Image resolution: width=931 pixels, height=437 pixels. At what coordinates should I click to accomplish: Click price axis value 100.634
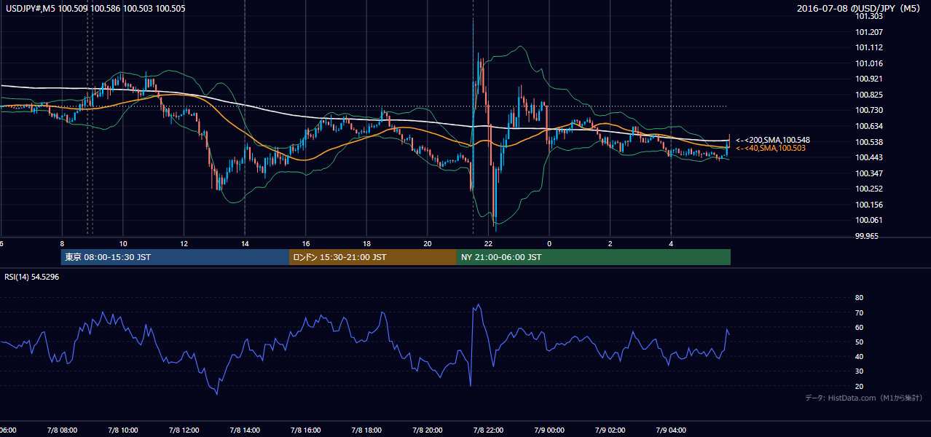pyautogui.click(x=869, y=126)
